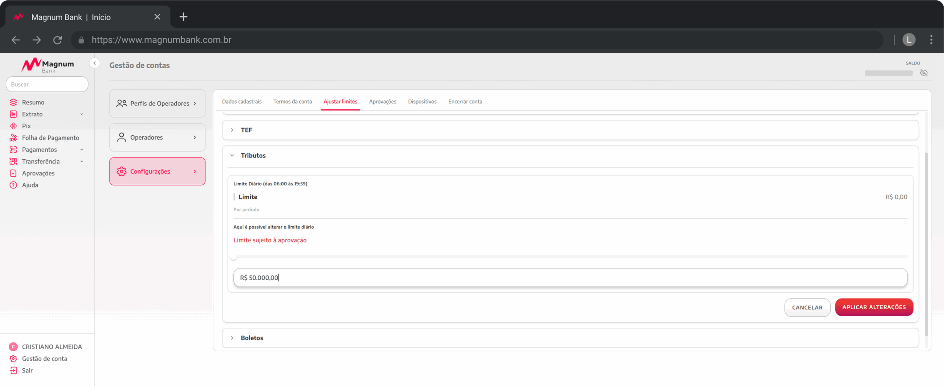Collapse the Tributos section
Image resolution: width=944 pixels, height=386 pixels.
[232, 155]
